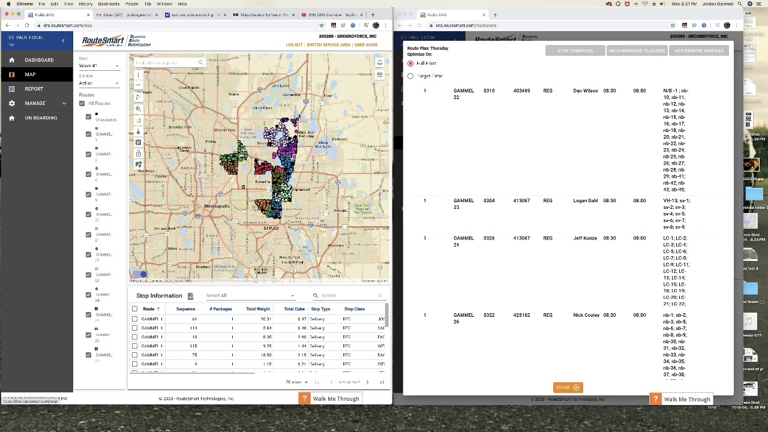Click the orange question mark help icon

[x=305, y=398]
